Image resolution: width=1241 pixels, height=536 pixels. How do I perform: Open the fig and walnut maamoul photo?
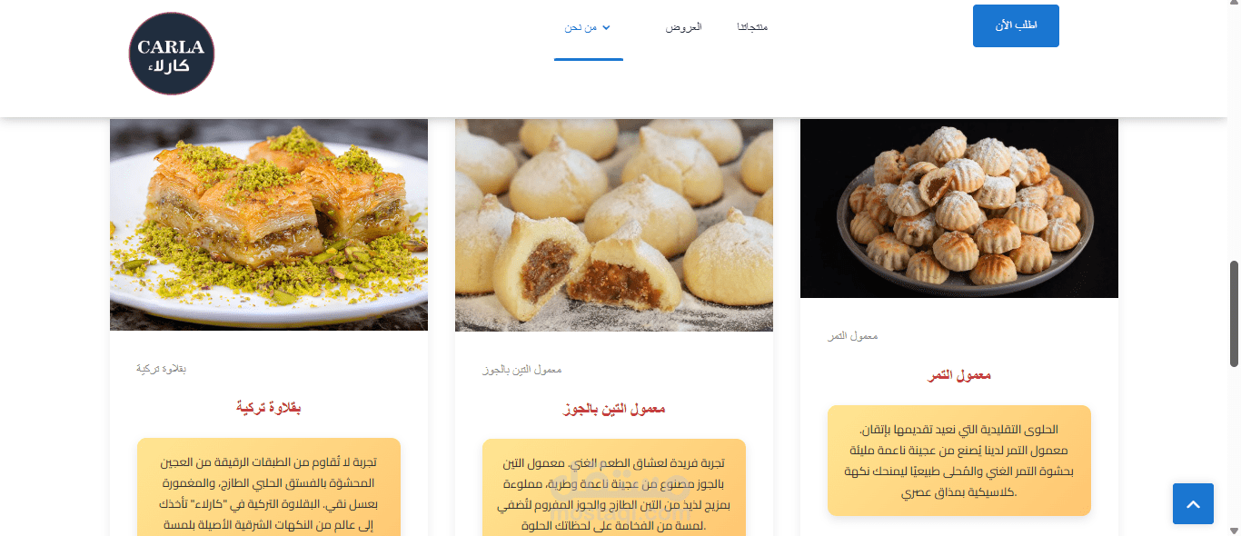tap(614, 225)
